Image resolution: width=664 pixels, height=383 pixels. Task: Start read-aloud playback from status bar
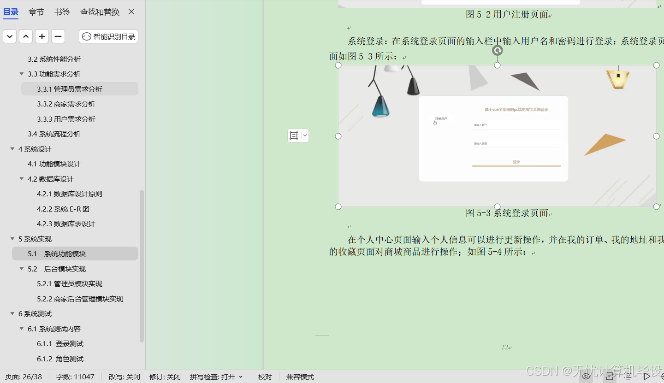click(x=648, y=377)
